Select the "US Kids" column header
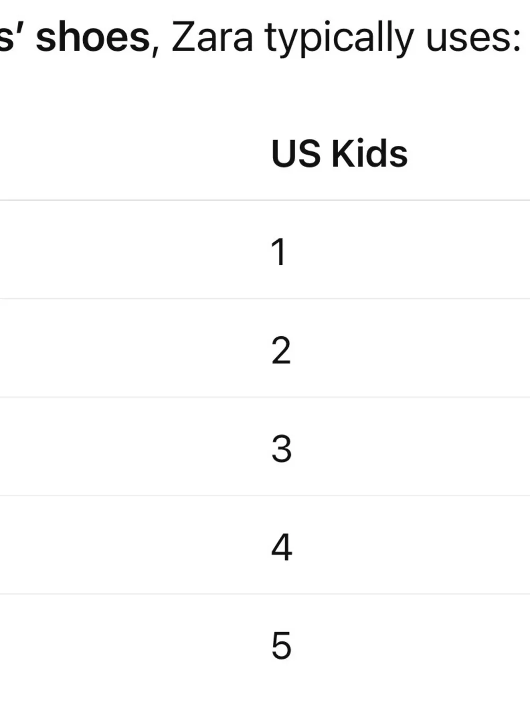 click(x=339, y=154)
